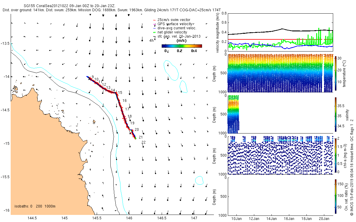Click the chl-a (mg m-3) color bar
Image resolution: width=356 pixels, height=222 pixels.
(336, 155)
